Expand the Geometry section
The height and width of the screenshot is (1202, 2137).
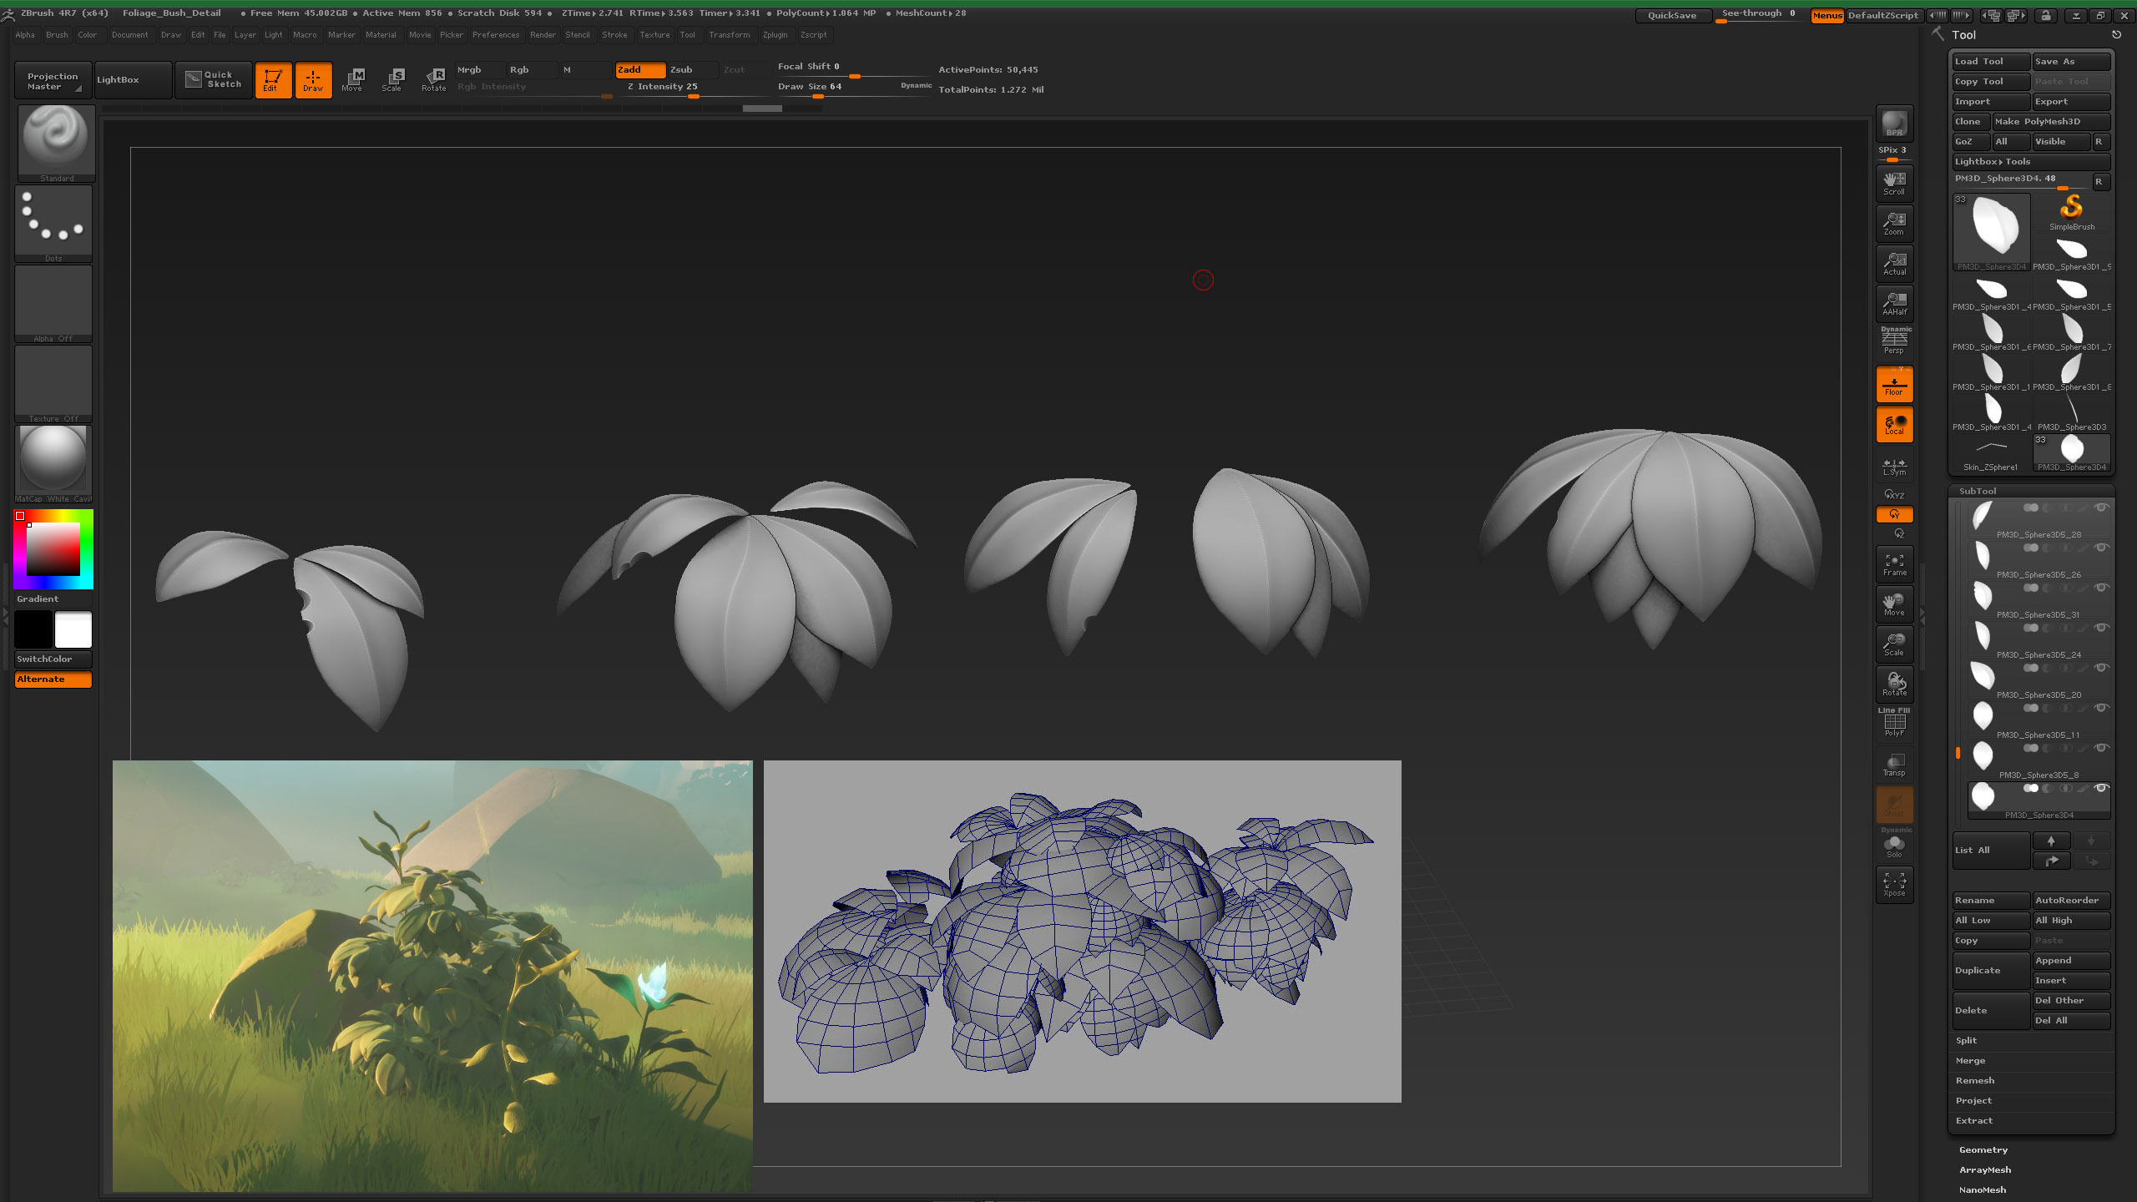click(1983, 1150)
